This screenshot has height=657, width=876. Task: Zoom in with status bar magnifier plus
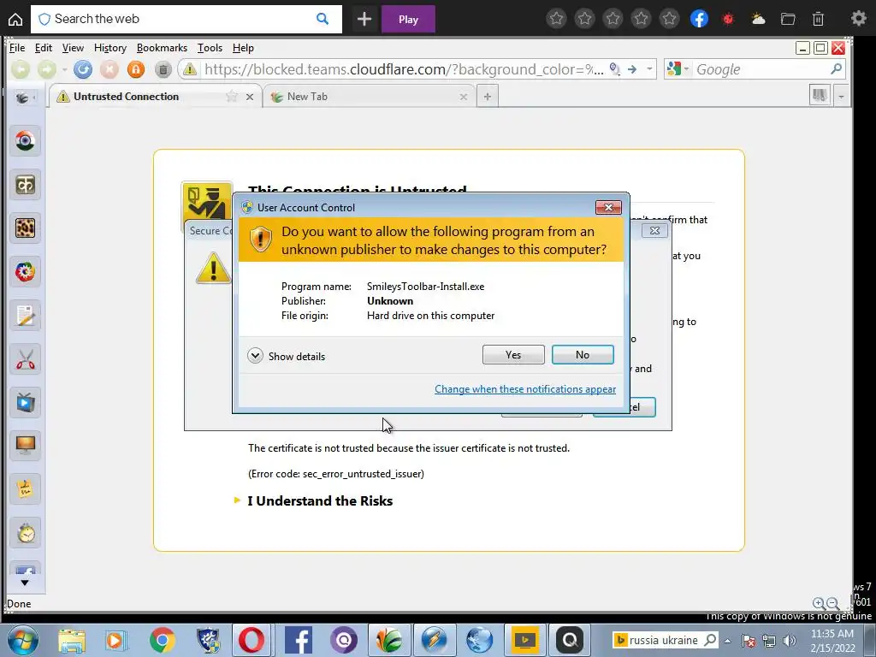(x=819, y=603)
